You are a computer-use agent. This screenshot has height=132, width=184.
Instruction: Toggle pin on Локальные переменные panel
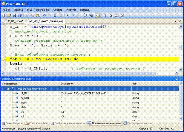pyautogui.click(x=177, y=79)
